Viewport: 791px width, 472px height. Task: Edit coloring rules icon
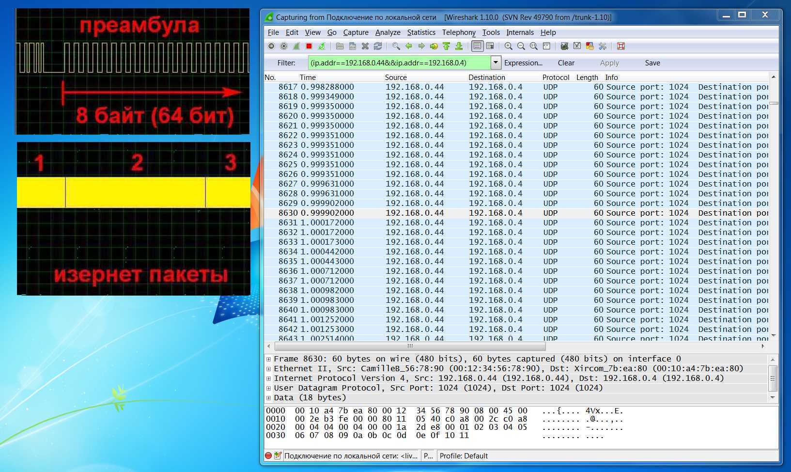point(589,46)
